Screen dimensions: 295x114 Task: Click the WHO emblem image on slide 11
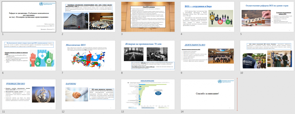click(43, 95)
